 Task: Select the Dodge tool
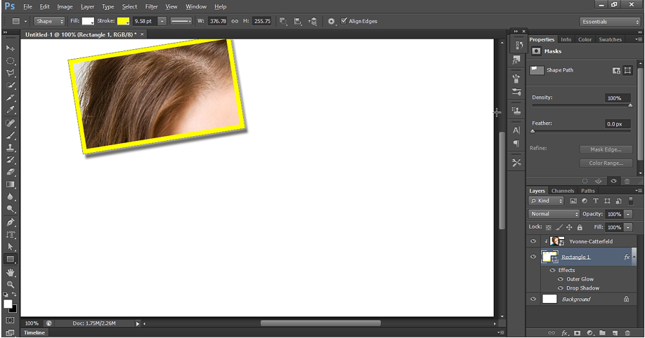click(11, 209)
